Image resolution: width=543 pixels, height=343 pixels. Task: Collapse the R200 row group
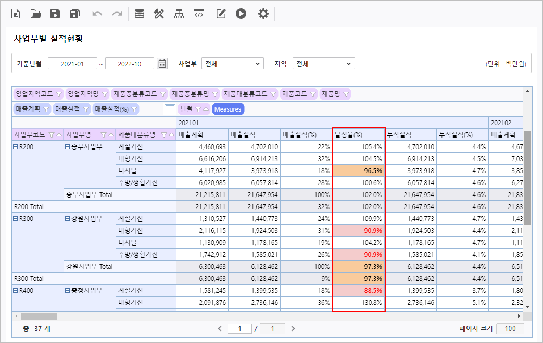pos(16,147)
